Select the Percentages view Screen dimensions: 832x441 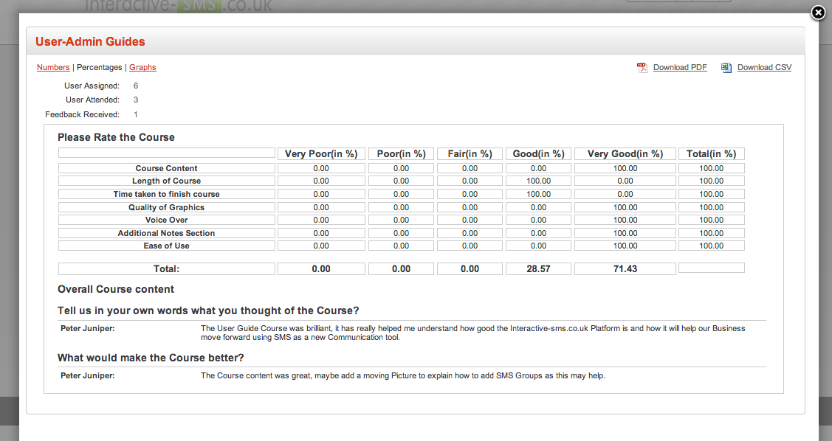pyautogui.click(x=99, y=67)
